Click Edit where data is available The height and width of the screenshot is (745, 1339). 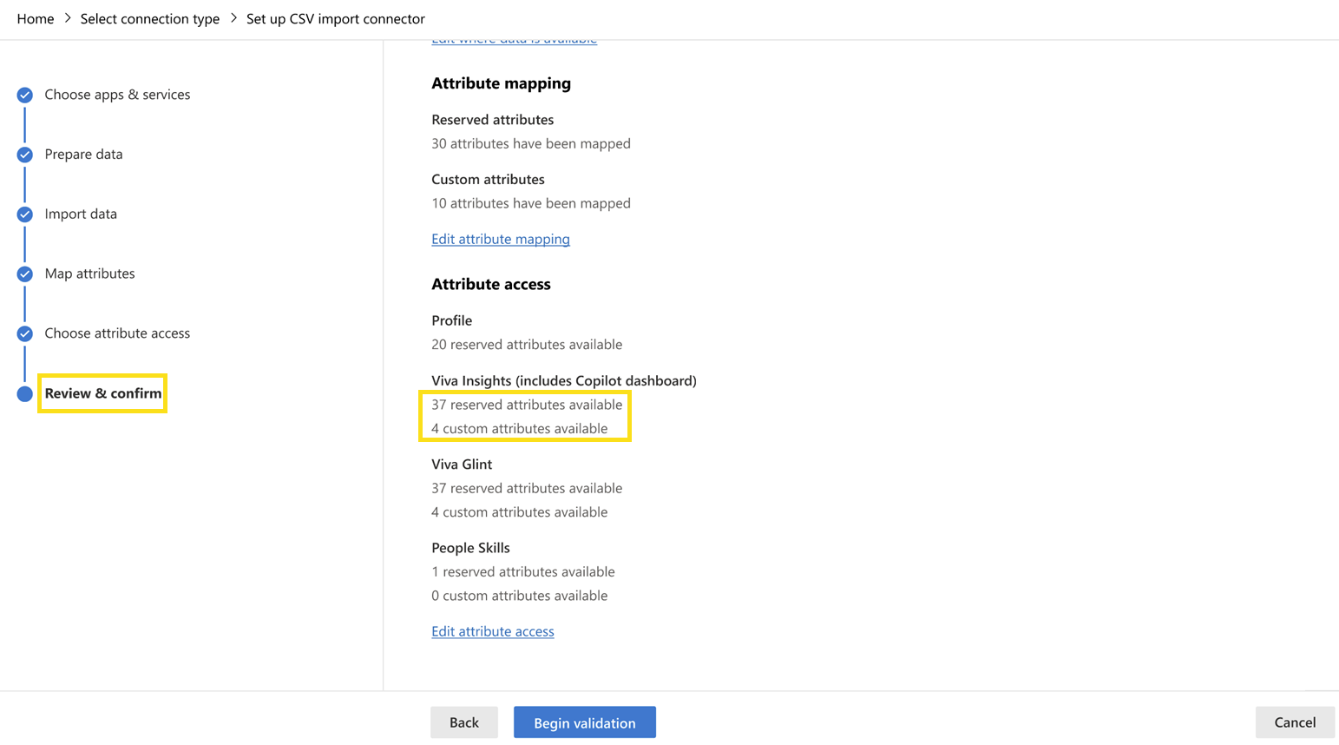(x=514, y=37)
